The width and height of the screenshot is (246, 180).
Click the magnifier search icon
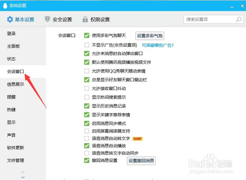coord(239,19)
